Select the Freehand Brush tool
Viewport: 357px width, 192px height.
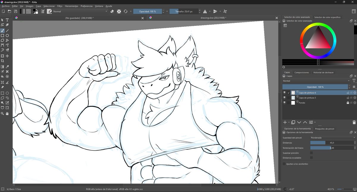[x=2, y=30]
